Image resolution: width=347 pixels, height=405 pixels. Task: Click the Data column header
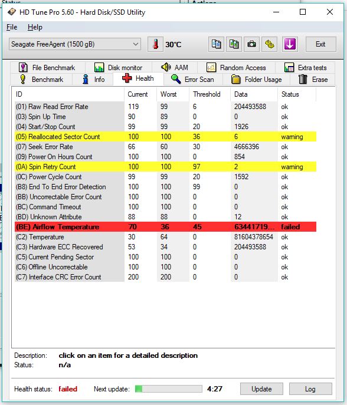coord(254,94)
